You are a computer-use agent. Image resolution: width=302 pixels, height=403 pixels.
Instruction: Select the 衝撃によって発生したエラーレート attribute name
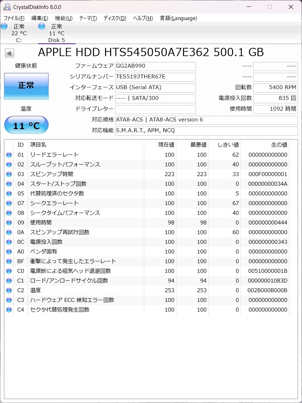pyautogui.click(x=73, y=261)
